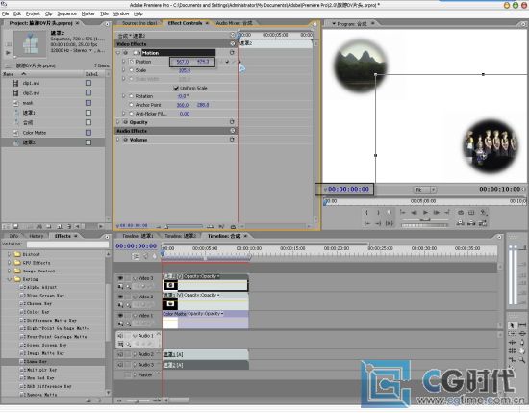Click the jog bar in Program monitor
This screenshot has width=529, height=413.
tap(425, 225)
